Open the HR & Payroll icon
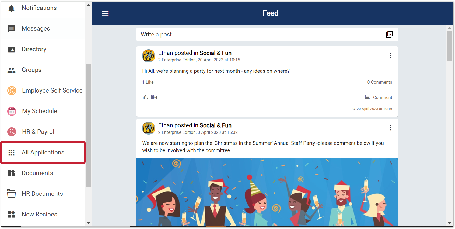This screenshot has width=455, height=229. click(11, 132)
